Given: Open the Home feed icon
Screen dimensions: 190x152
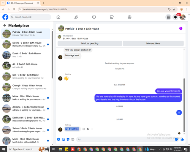Looking at the screenshot, I should pos(58,17).
